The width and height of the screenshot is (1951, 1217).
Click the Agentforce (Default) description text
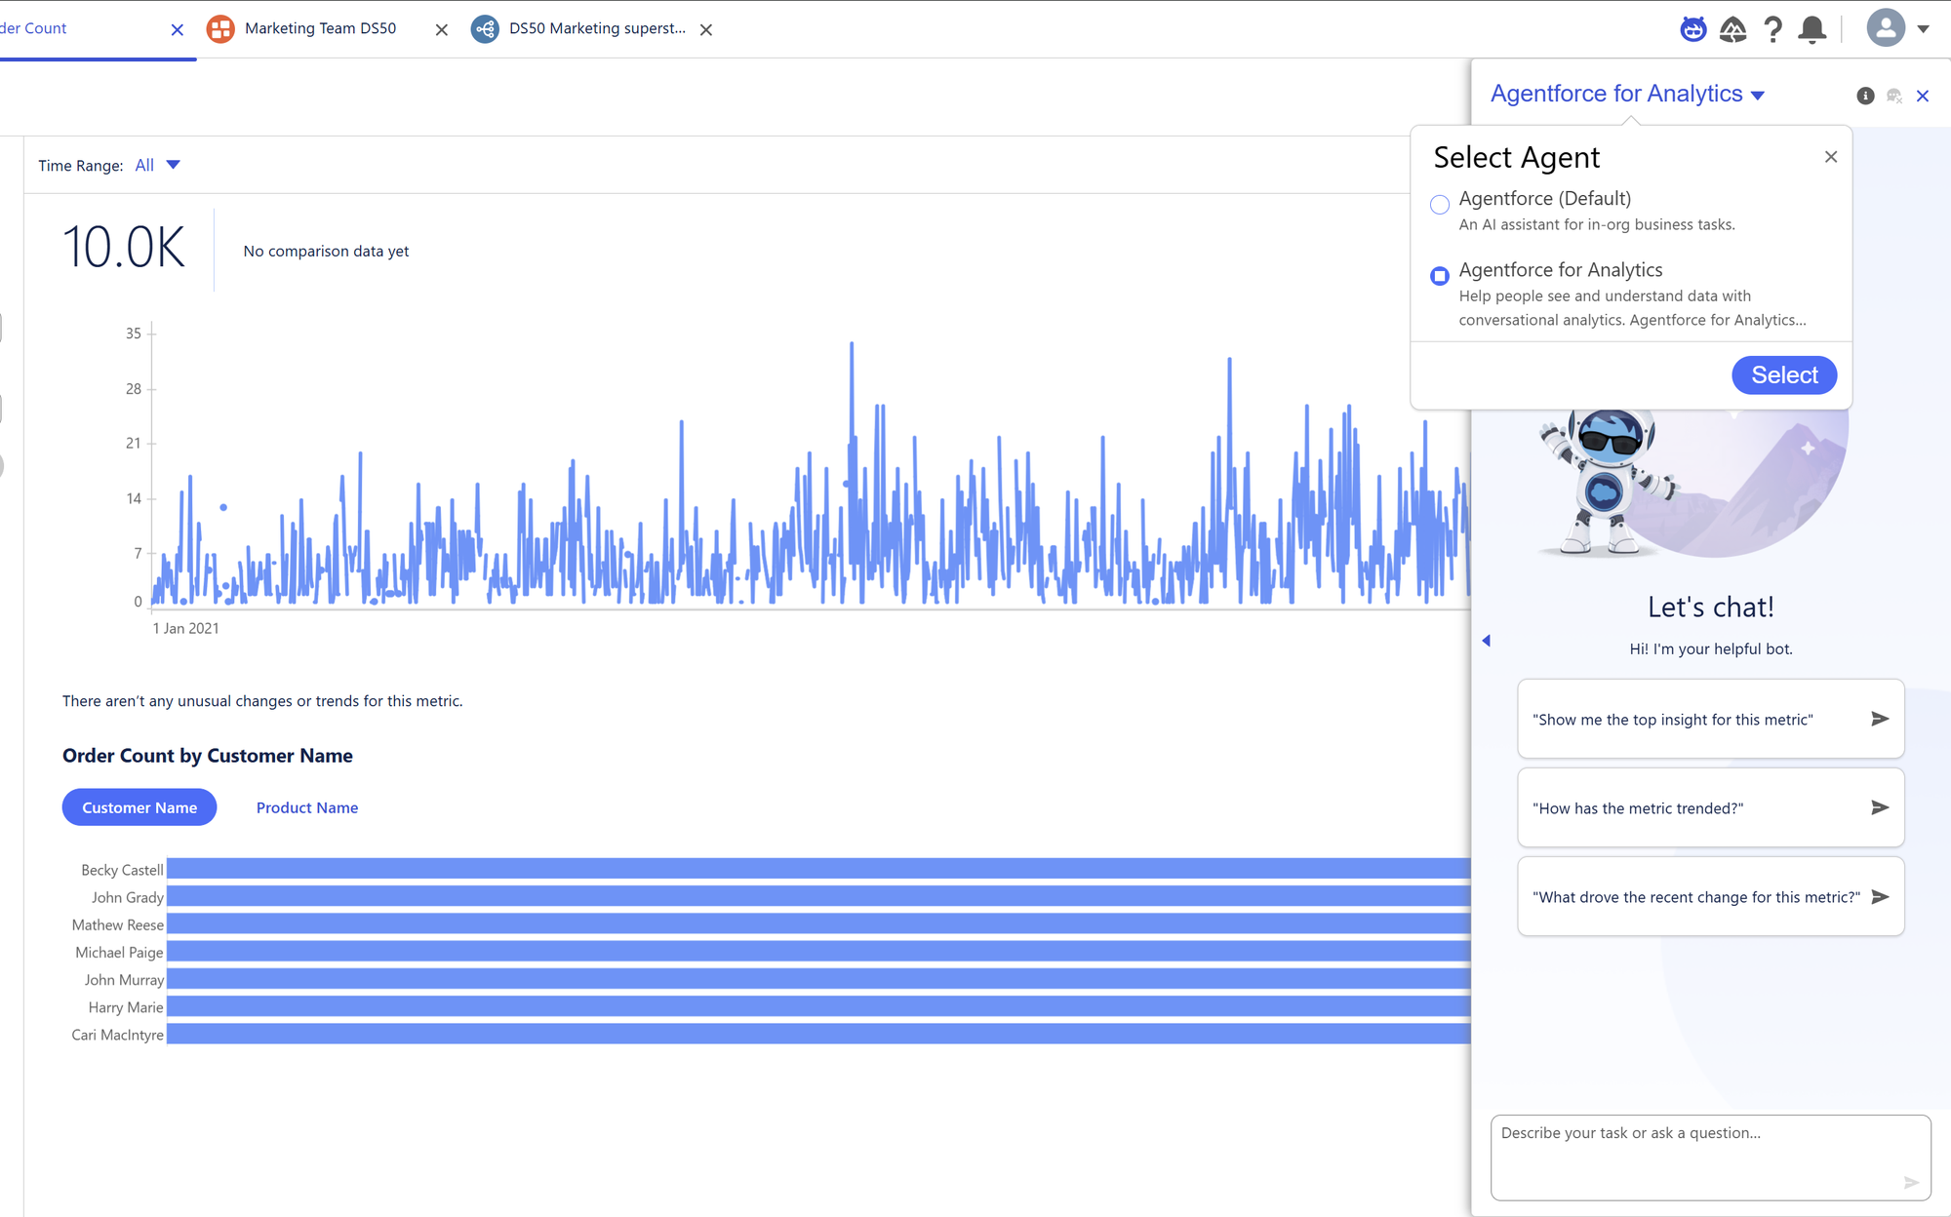point(1597,224)
